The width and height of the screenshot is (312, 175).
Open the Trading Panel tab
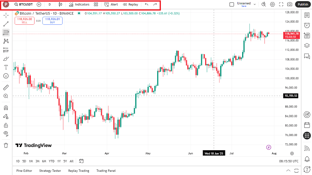(106, 171)
